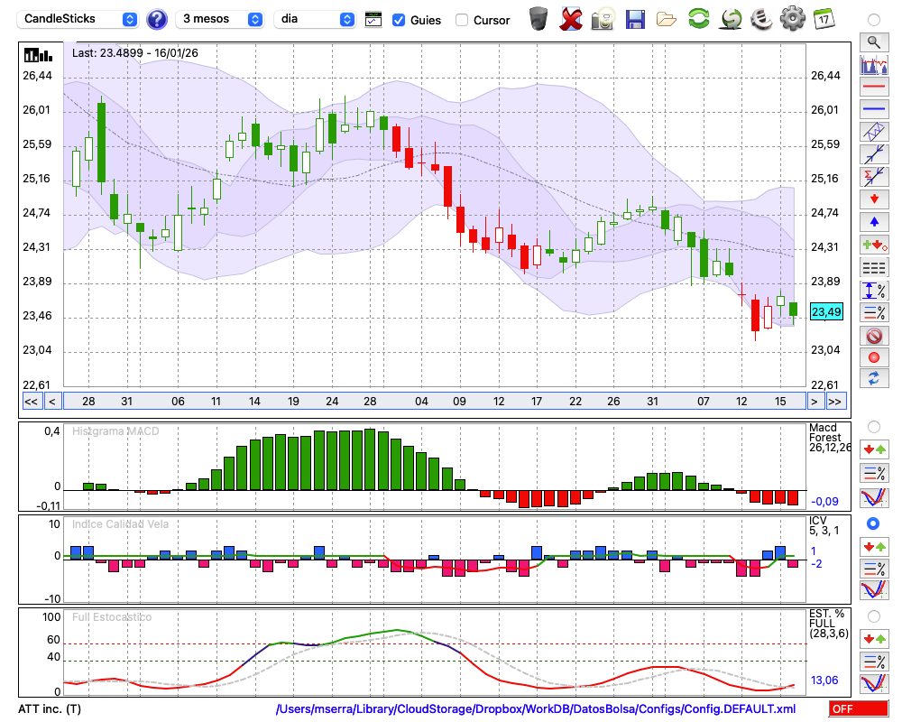Viewport: 902px width, 722px height.
Task: Click the '>>' scroll to end button
Action: 835,402
